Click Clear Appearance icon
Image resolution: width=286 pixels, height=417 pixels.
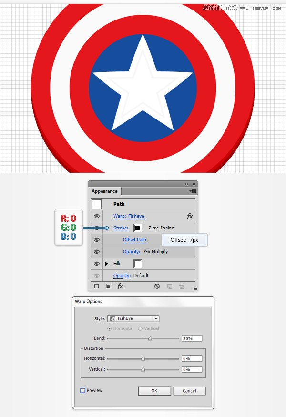(x=157, y=286)
